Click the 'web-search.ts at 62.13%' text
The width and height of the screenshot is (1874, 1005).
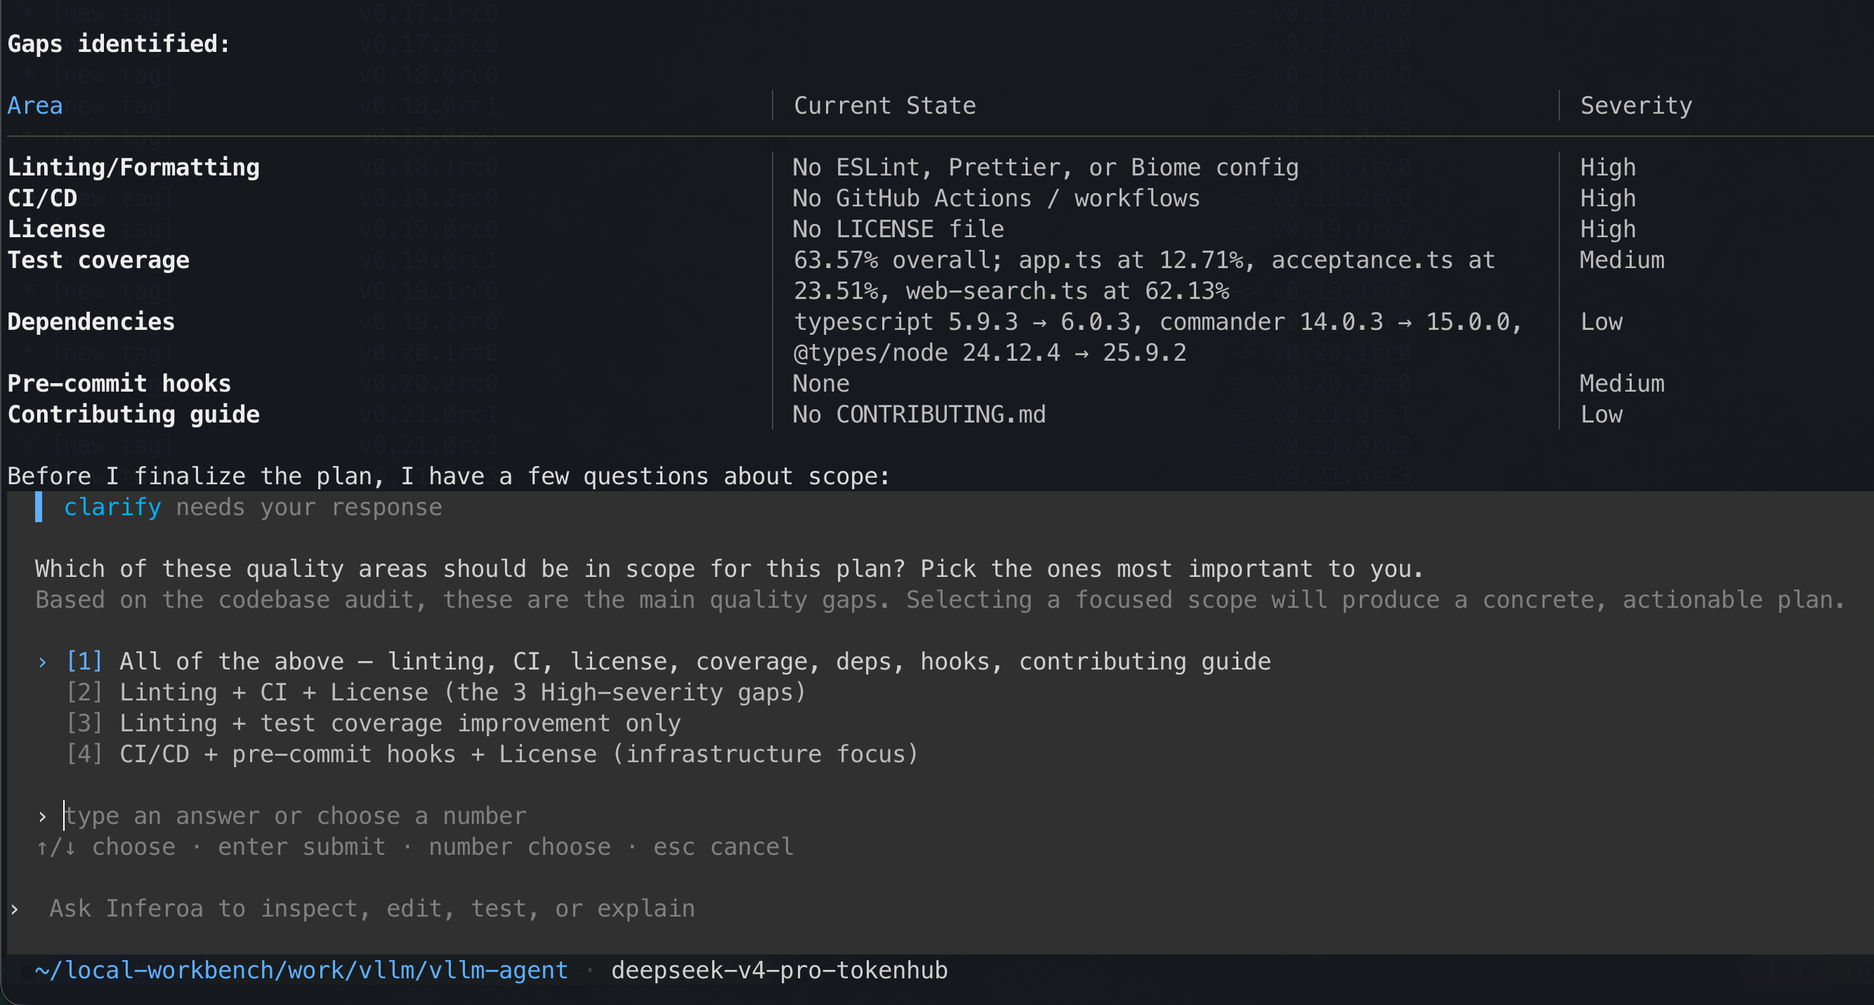click(x=1067, y=291)
